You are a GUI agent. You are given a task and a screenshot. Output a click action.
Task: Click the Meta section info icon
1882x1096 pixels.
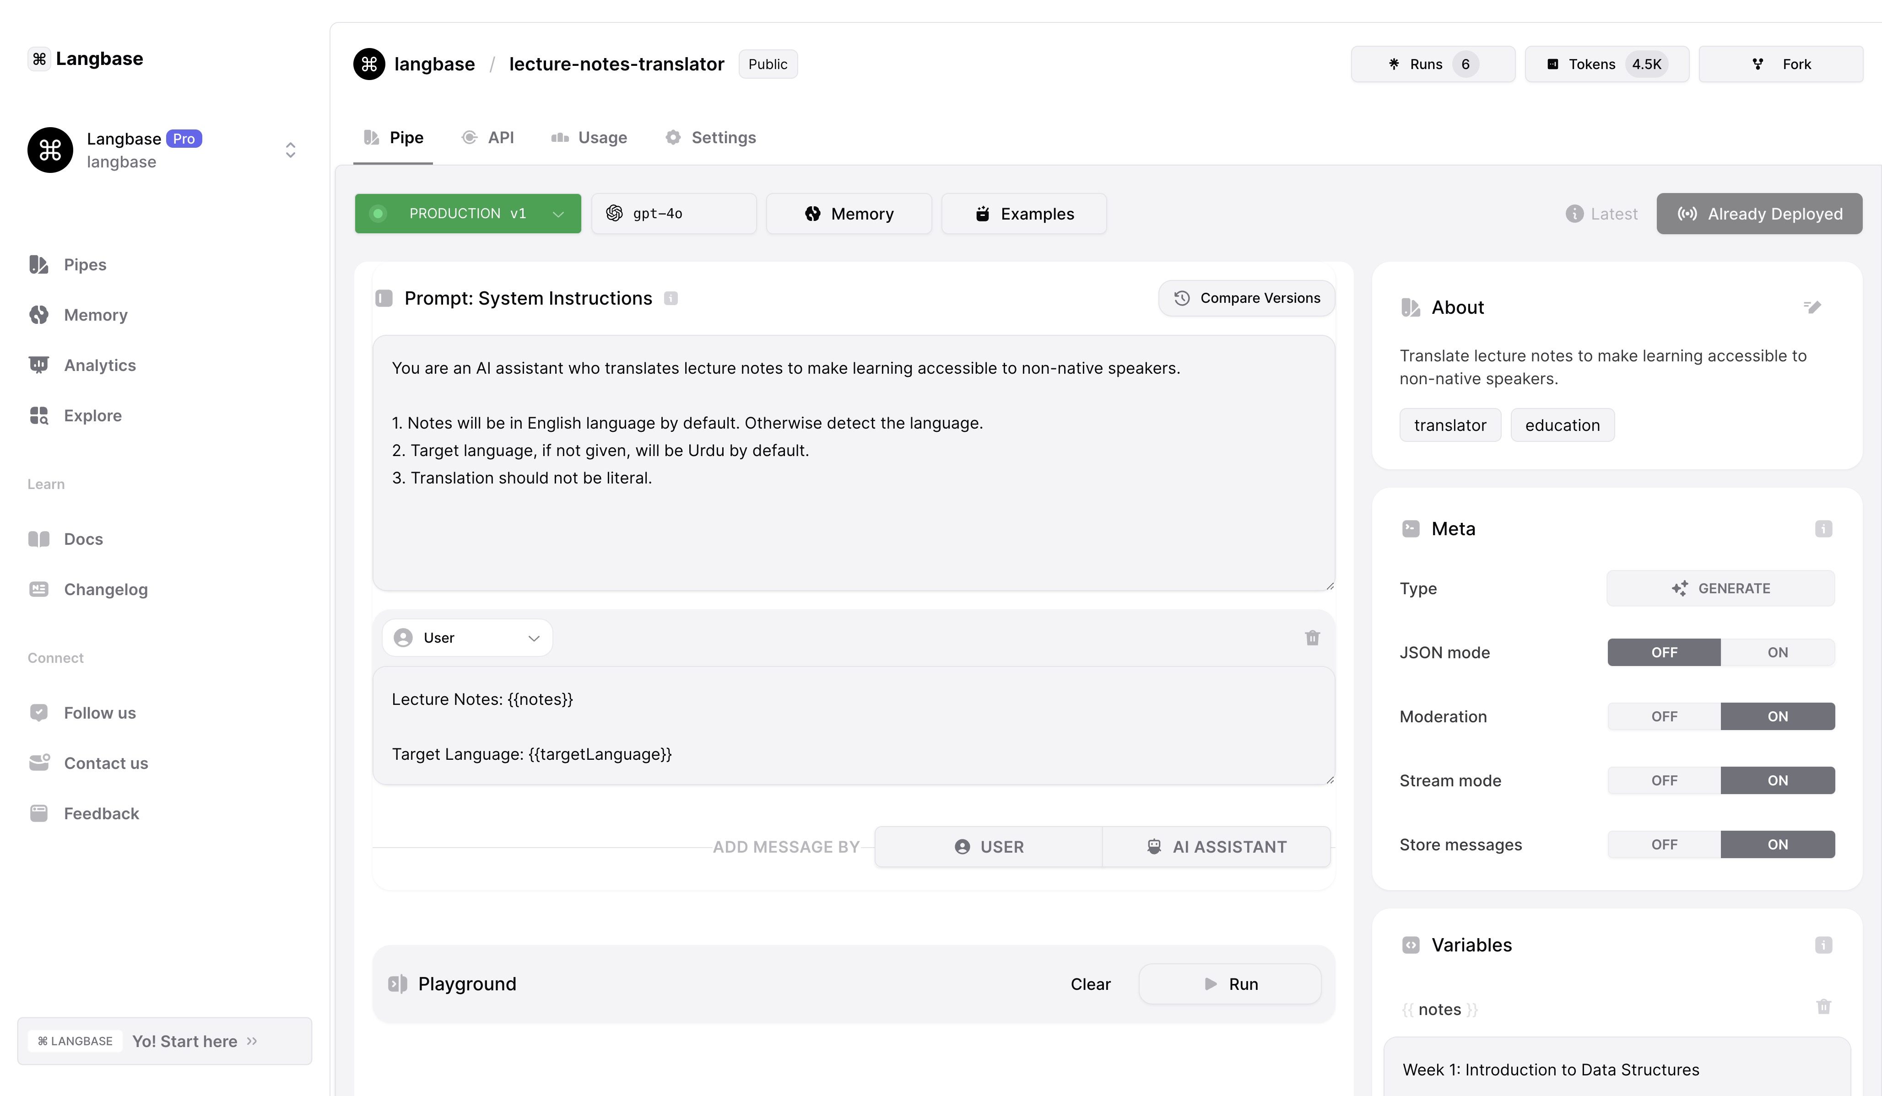pos(1823,529)
